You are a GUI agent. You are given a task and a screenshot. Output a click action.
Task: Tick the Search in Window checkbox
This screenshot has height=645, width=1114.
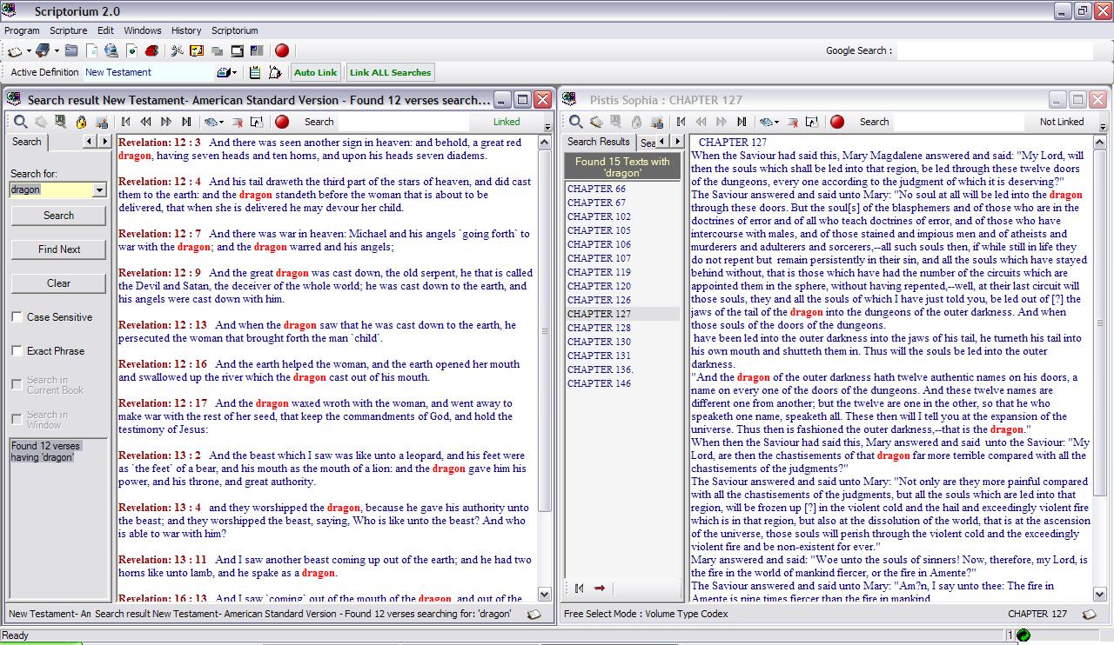click(17, 419)
